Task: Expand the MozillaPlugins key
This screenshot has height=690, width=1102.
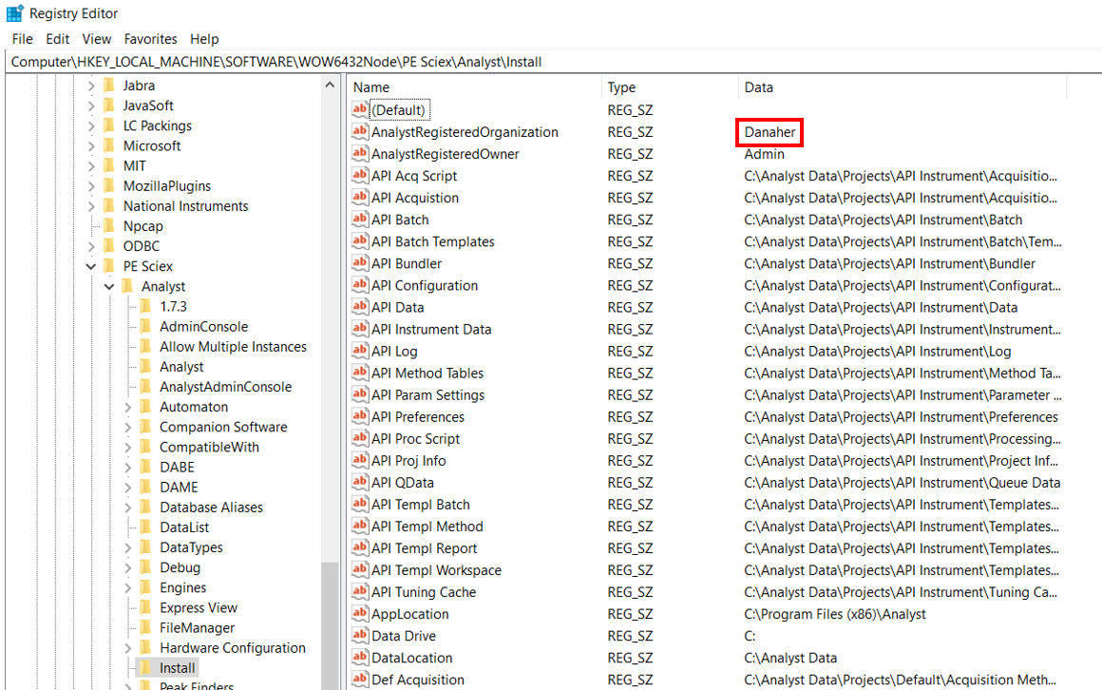Action: (x=91, y=186)
